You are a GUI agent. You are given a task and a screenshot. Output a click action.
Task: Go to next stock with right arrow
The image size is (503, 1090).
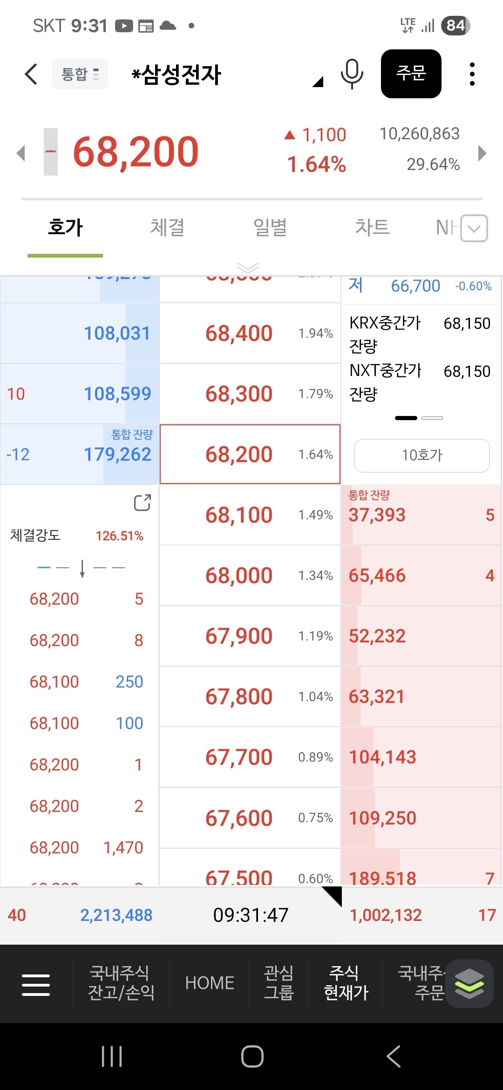click(x=483, y=153)
